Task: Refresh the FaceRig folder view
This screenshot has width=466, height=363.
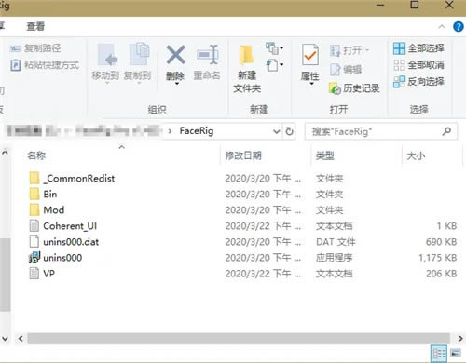Action: pos(289,131)
